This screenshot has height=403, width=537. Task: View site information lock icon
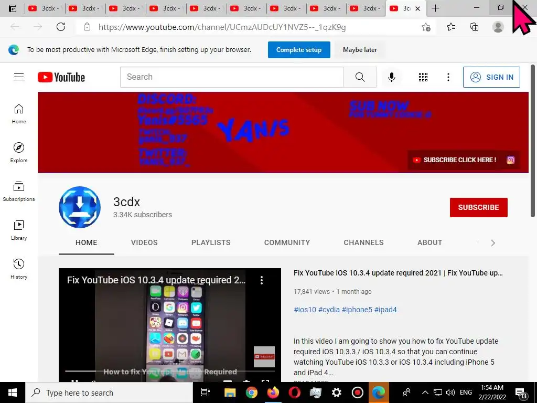[87, 27]
